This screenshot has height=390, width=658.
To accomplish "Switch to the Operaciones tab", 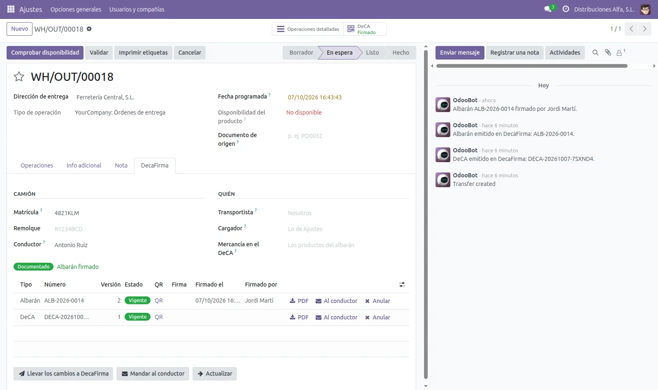I will (x=37, y=165).
